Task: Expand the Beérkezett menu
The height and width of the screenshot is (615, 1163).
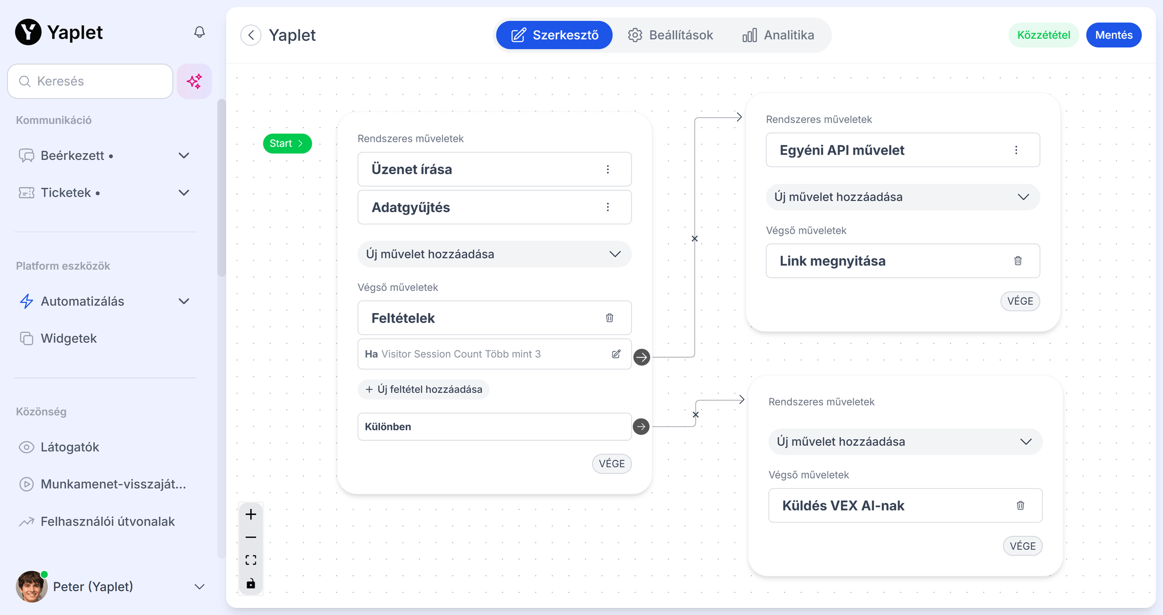Action: 184,156
